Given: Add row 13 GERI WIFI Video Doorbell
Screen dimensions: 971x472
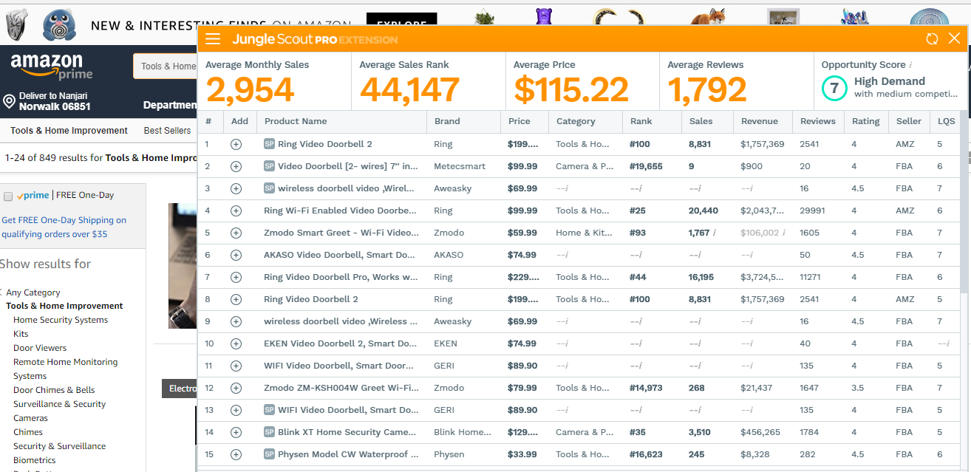Looking at the screenshot, I should [236, 410].
